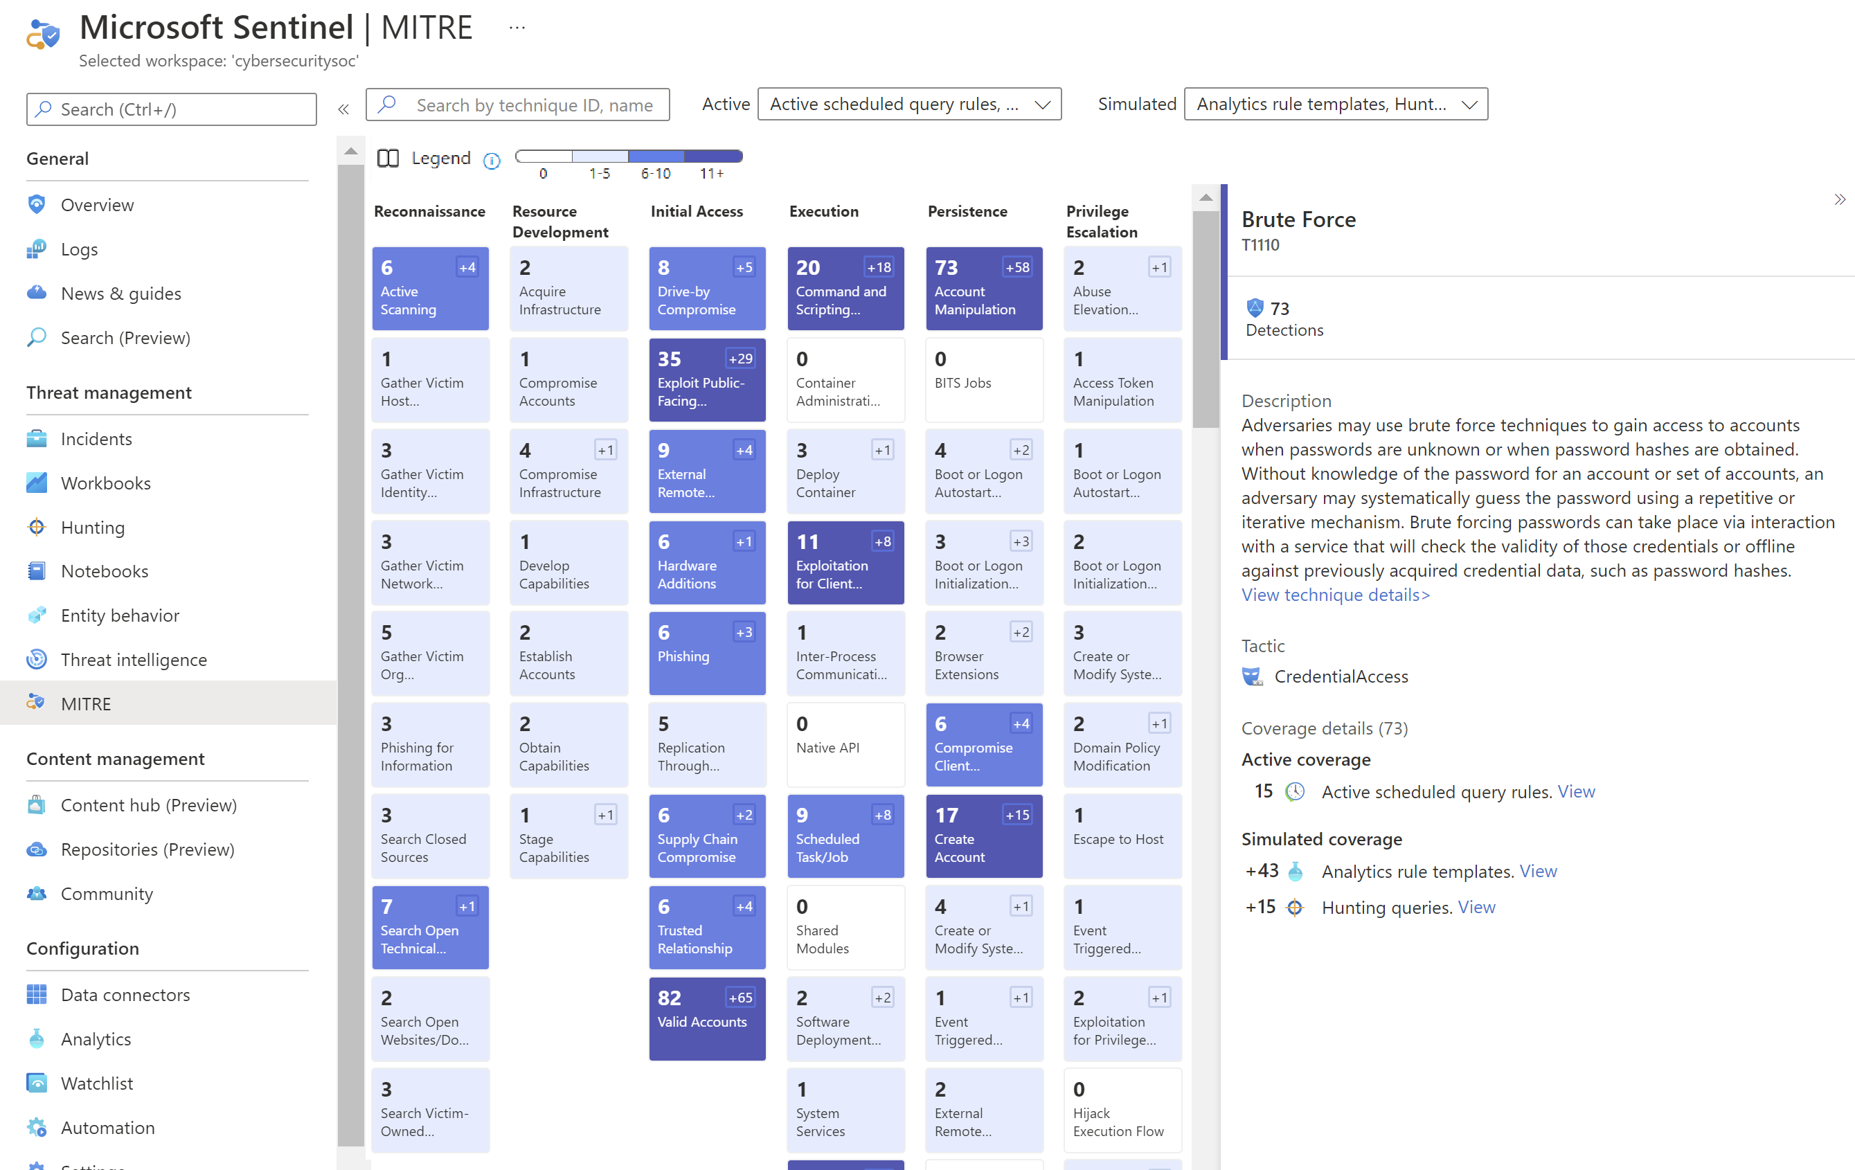Image resolution: width=1855 pixels, height=1170 pixels.
Task: Click the Incidents icon in sidebar
Action: (x=37, y=437)
